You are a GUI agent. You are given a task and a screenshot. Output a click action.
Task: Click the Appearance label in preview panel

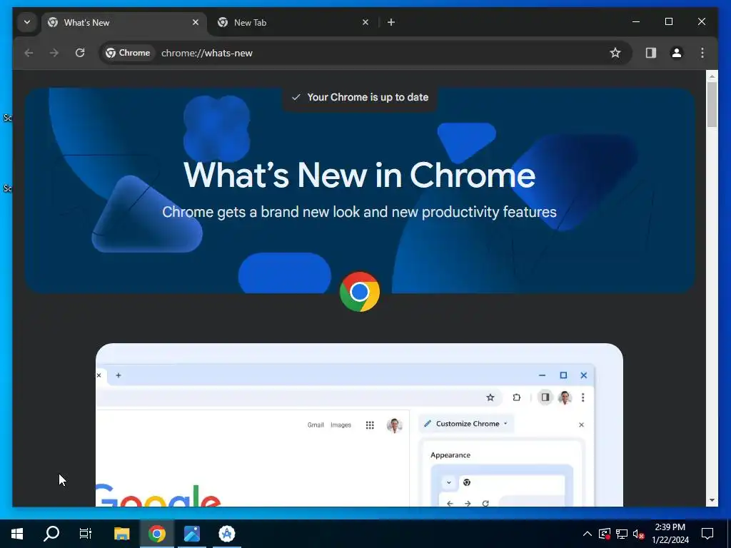(450, 455)
